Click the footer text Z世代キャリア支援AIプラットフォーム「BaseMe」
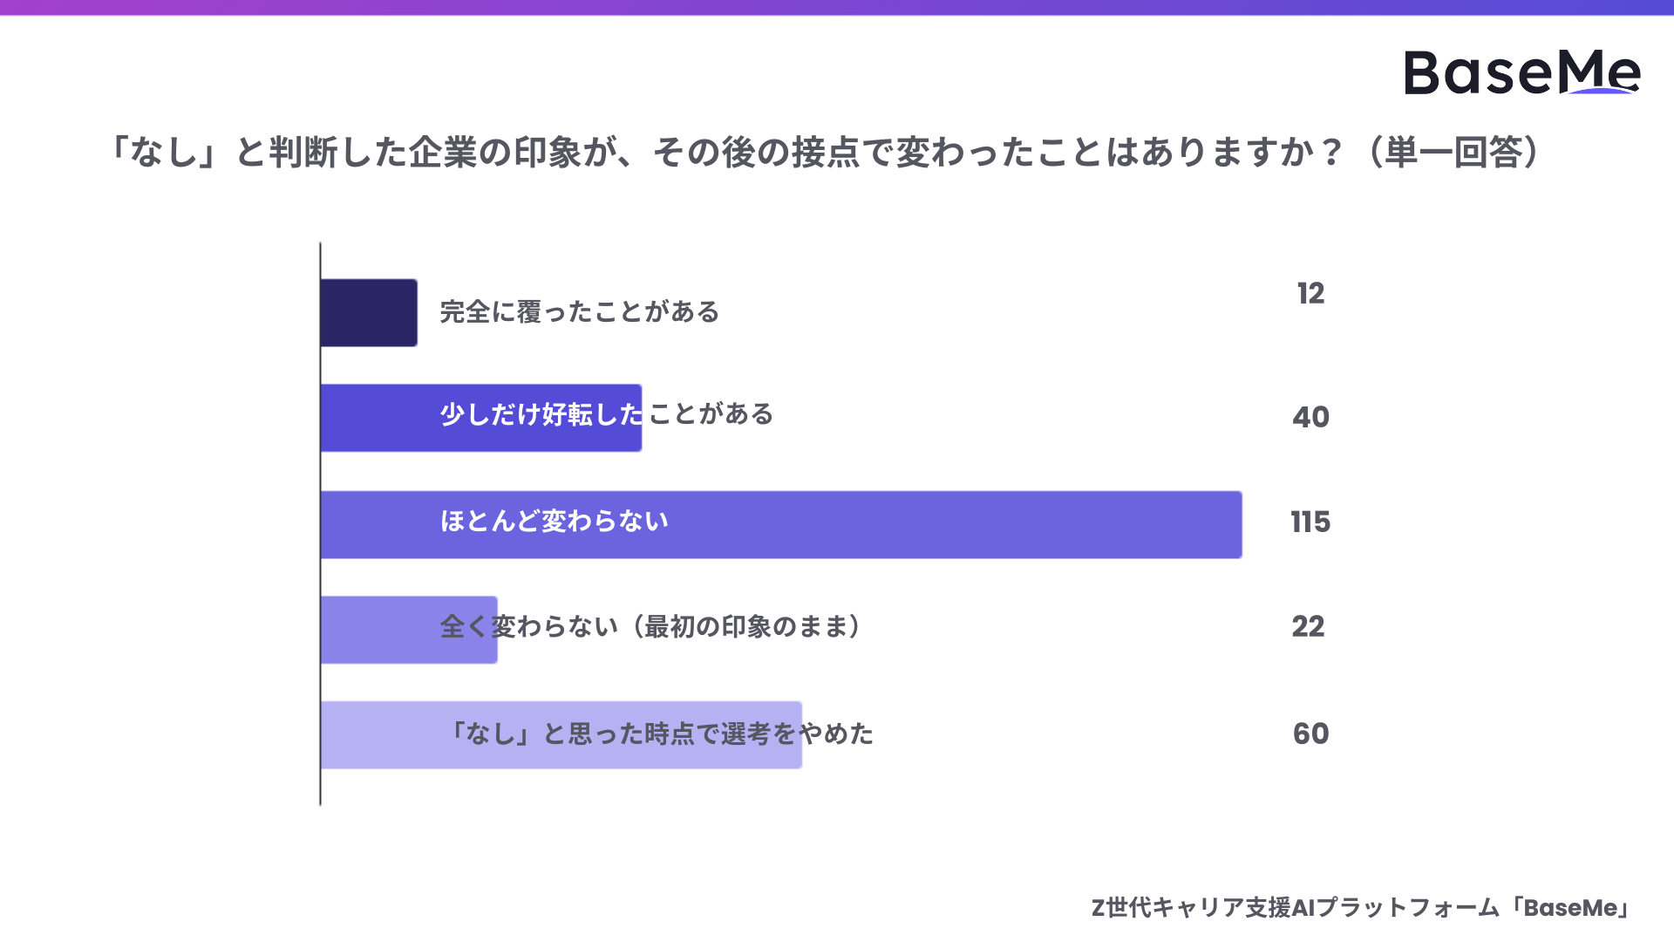1674x942 pixels. (1362, 908)
